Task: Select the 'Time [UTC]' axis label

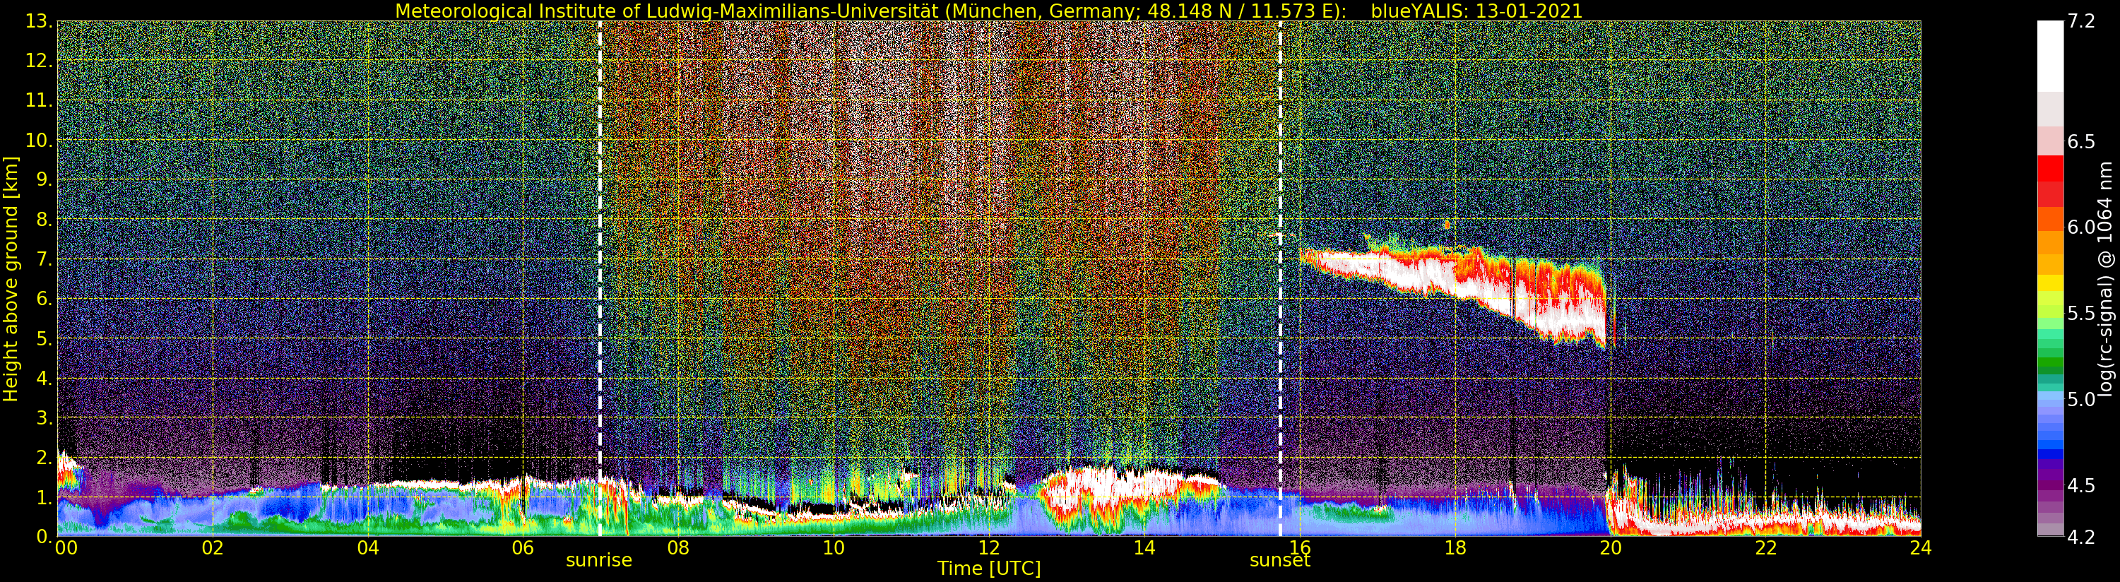Action: [x=989, y=569]
